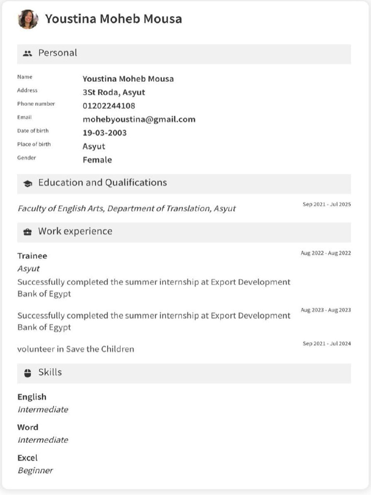Image resolution: width=371 pixels, height=495 pixels.
Task: Click the volunteer in Save the Children entry
Action: tap(76, 349)
